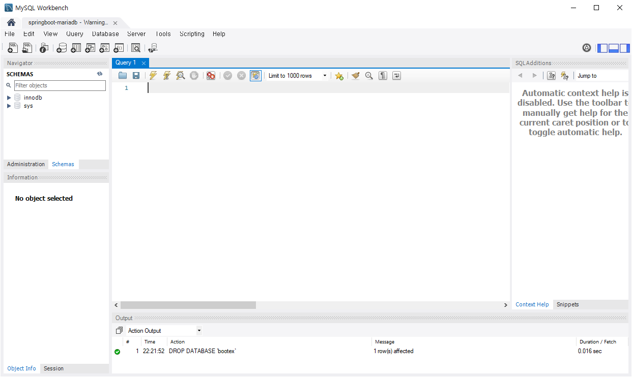Refresh the schemas list
The image size is (632, 377).
(x=100, y=74)
